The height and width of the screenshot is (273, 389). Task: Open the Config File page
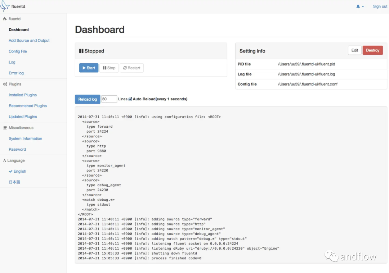(x=18, y=51)
